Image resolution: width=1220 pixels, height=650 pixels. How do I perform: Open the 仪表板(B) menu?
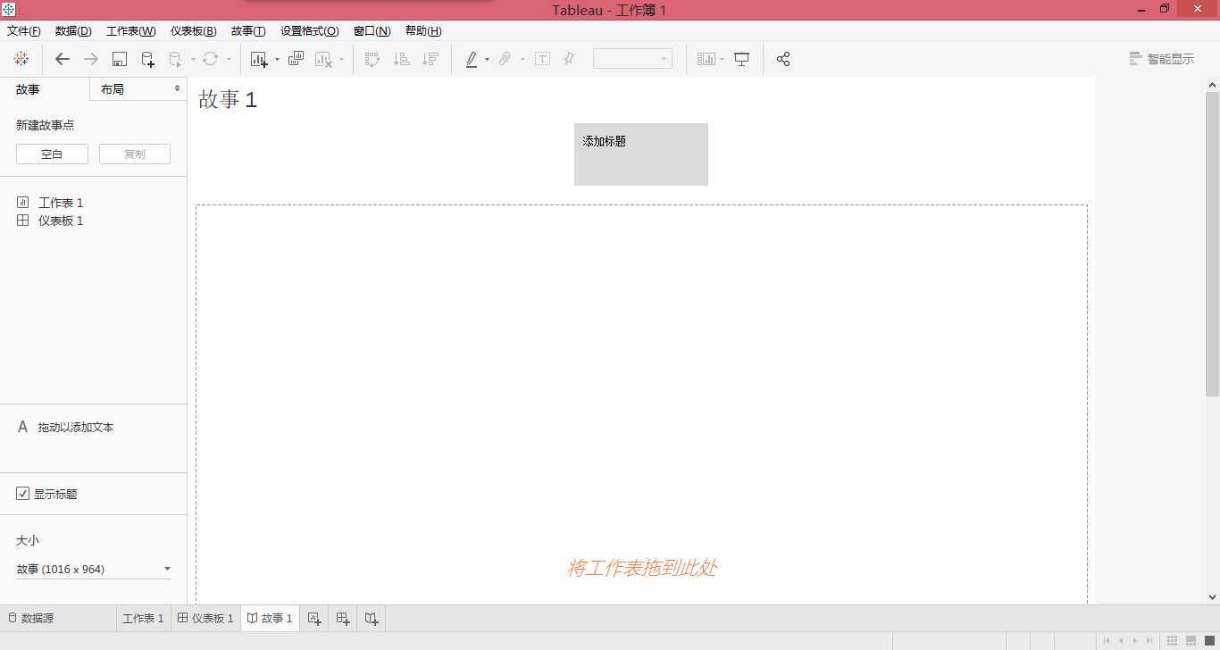(193, 30)
